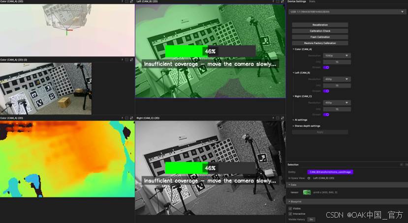
Task: Open the USB device selector dropdown
Action: pyautogui.click(x=347, y=12)
